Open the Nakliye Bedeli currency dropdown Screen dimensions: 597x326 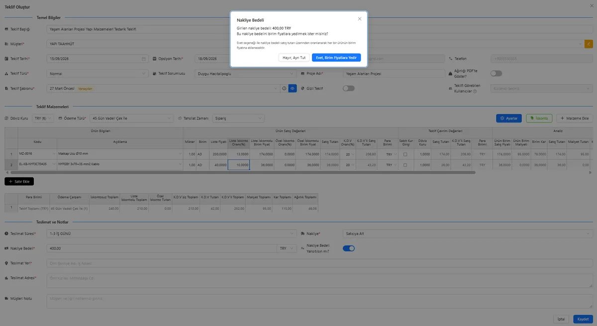pyautogui.click(x=287, y=248)
